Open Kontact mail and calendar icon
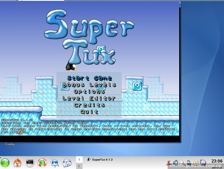This screenshot has width=224, height=169. [x=67, y=163]
